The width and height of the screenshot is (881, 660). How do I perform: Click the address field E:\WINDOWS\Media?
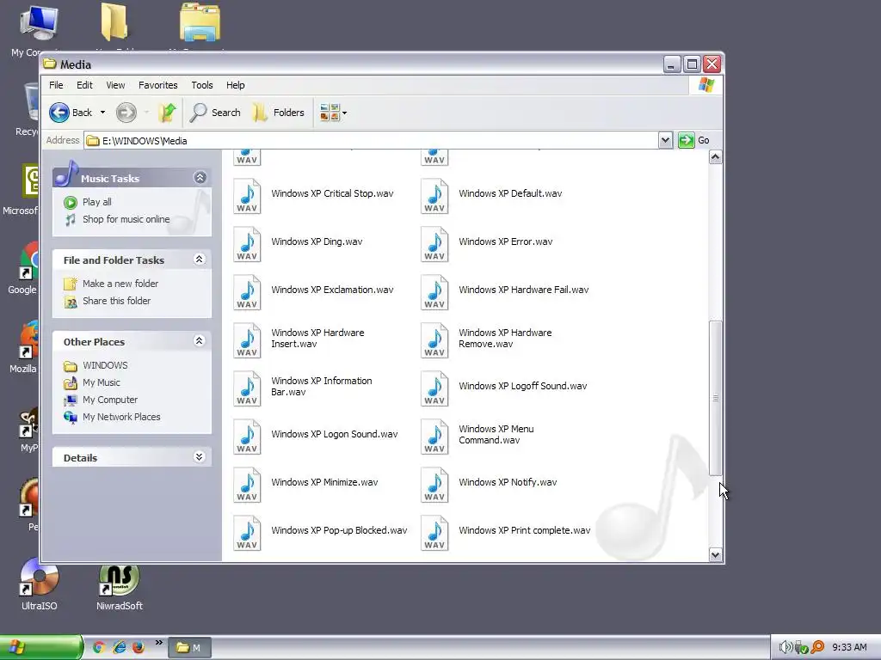click(x=371, y=140)
